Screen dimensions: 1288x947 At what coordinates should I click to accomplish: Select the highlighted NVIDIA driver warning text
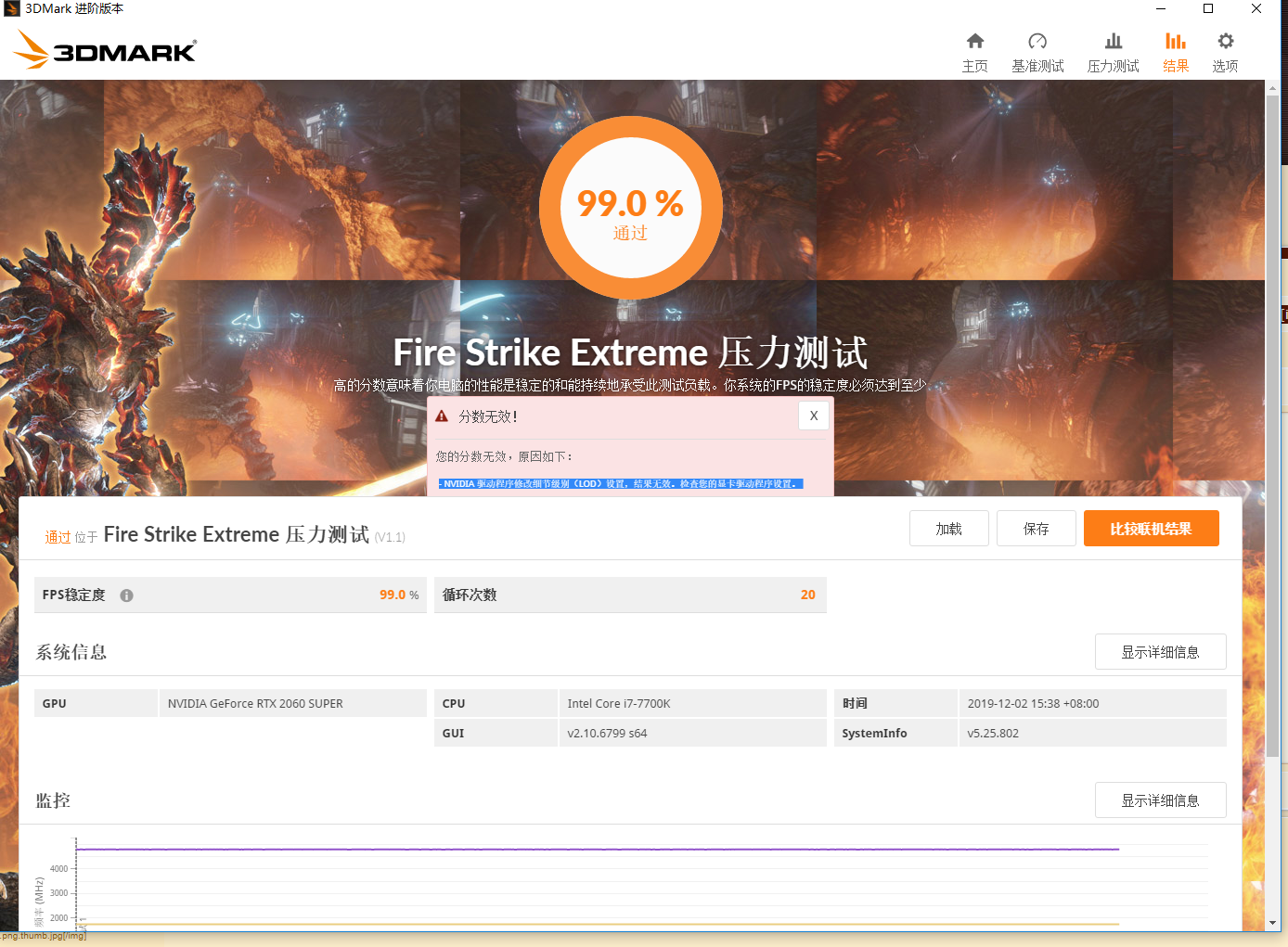(x=620, y=483)
